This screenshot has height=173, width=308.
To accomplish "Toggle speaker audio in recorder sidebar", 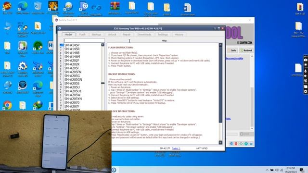I will click(x=306, y=76).
